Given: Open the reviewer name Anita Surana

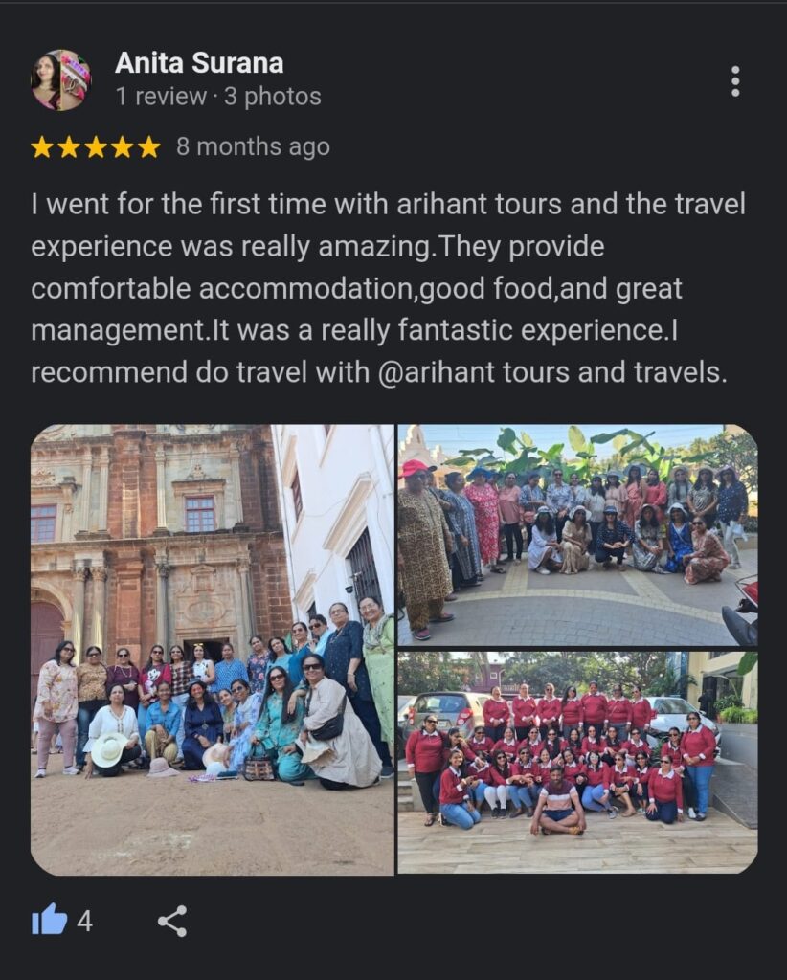Looking at the screenshot, I should click(x=199, y=63).
